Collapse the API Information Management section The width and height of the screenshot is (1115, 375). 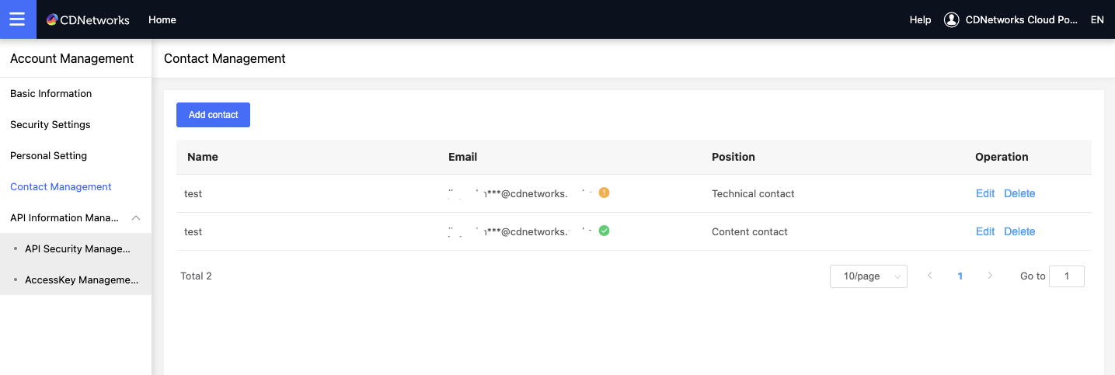click(136, 218)
